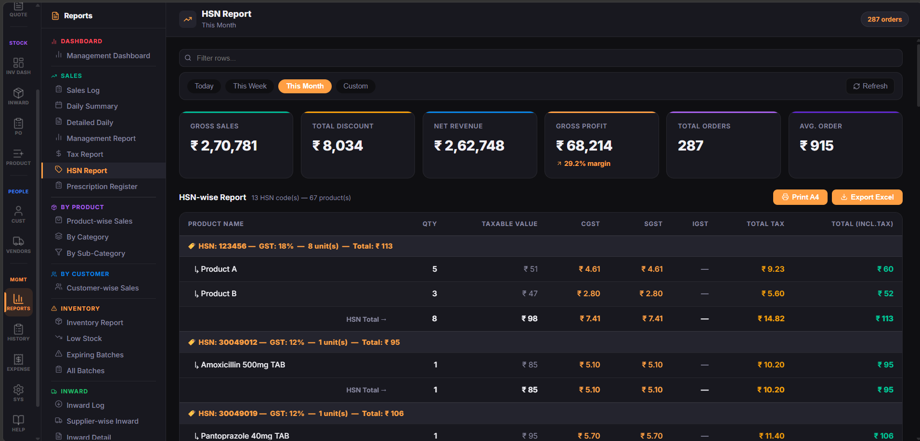This screenshot has height=441, width=920.
Task: Open the Product module icon
Action: coord(18,157)
